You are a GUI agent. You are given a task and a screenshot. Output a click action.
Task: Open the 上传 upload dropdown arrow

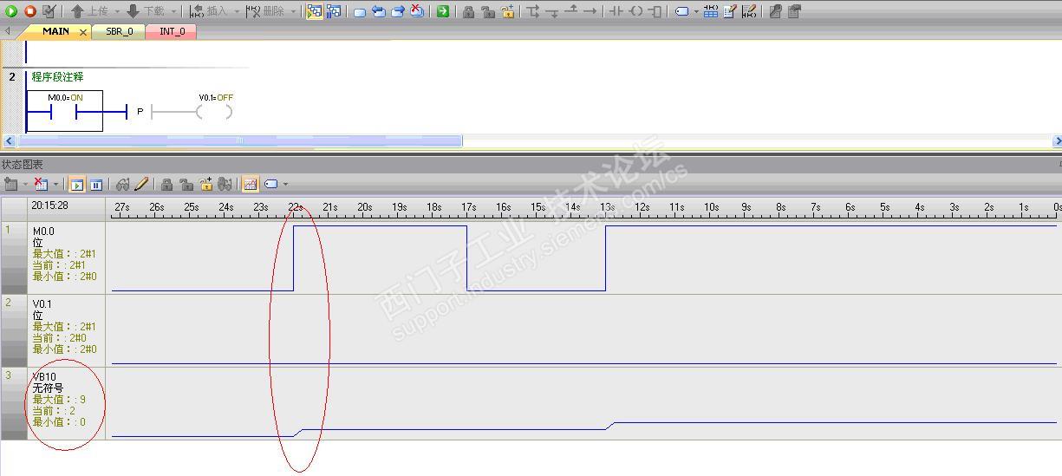tap(117, 11)
